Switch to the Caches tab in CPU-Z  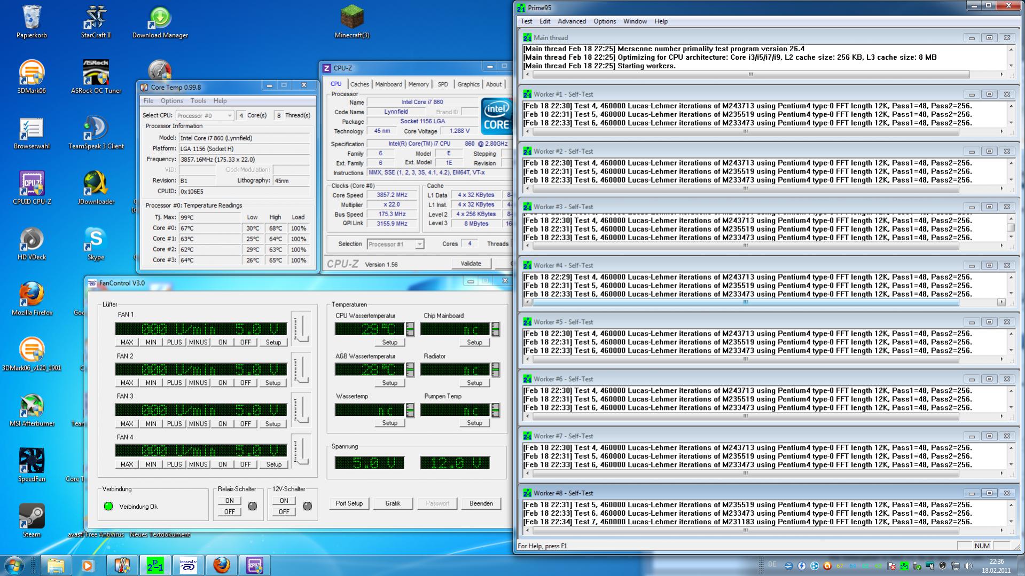tap(359, 84)
